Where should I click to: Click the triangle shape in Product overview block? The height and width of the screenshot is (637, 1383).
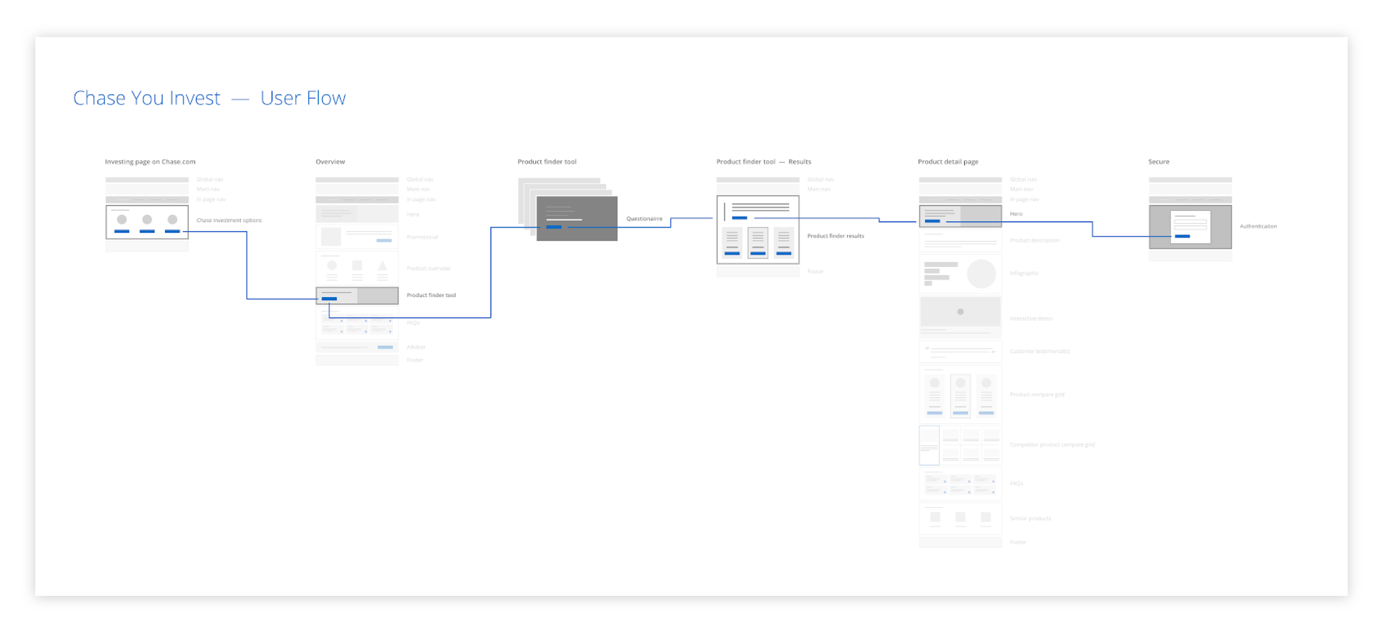(382, 266)
